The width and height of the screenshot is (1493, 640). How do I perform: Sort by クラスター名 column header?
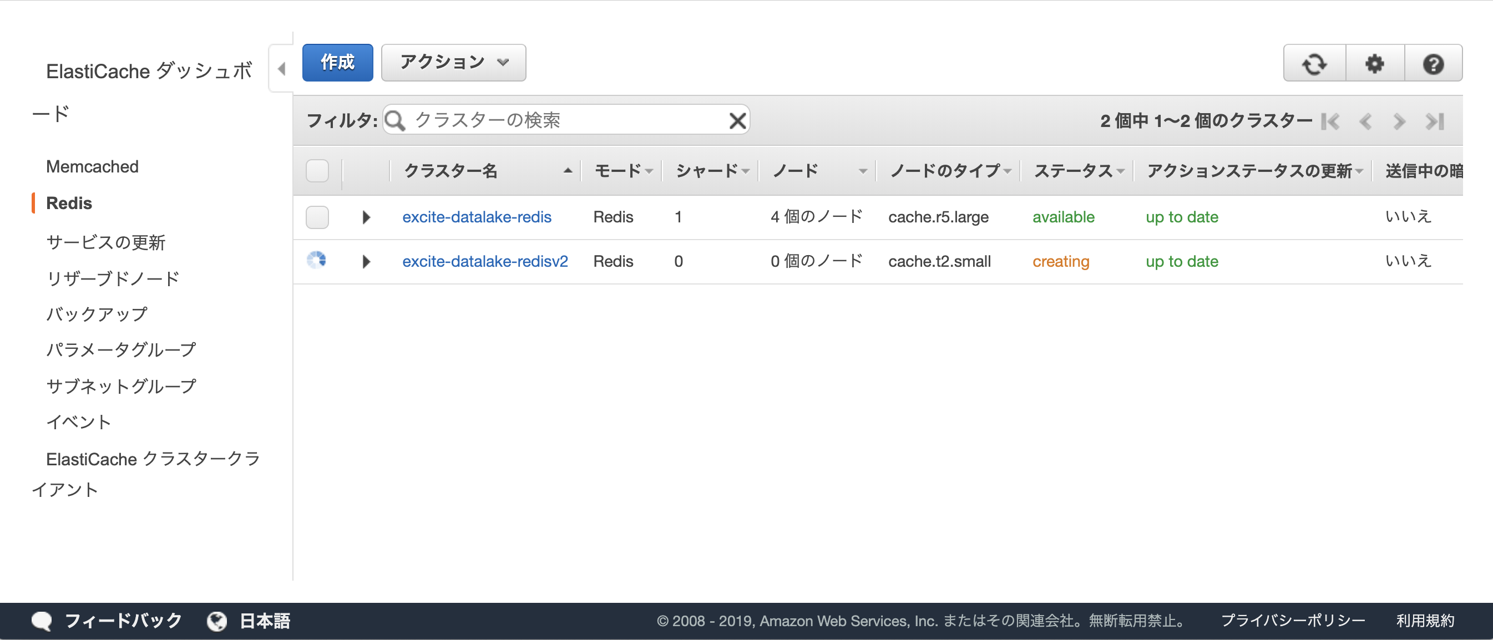pos(451,171)
